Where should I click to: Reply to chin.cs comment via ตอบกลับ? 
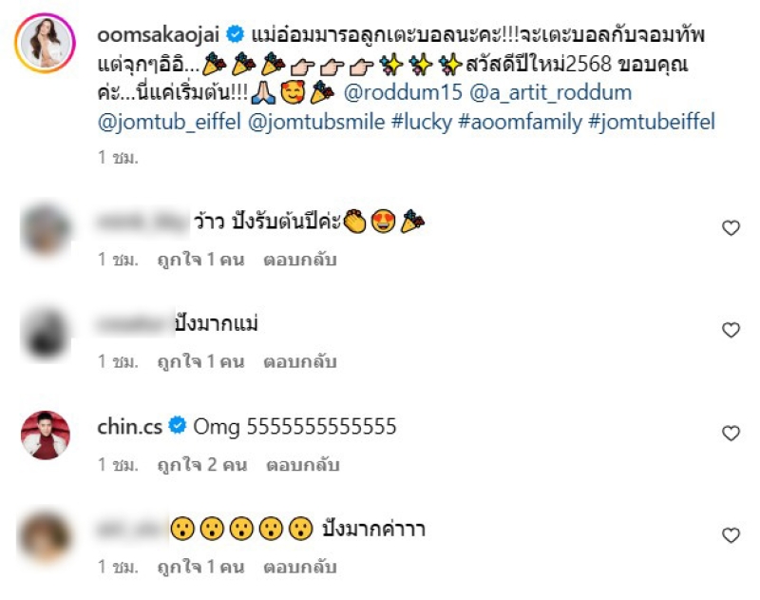pyautogui.click(x=302, y=465)
